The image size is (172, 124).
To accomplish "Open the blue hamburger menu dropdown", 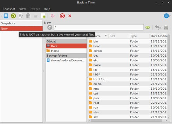I will click(167, 16).
